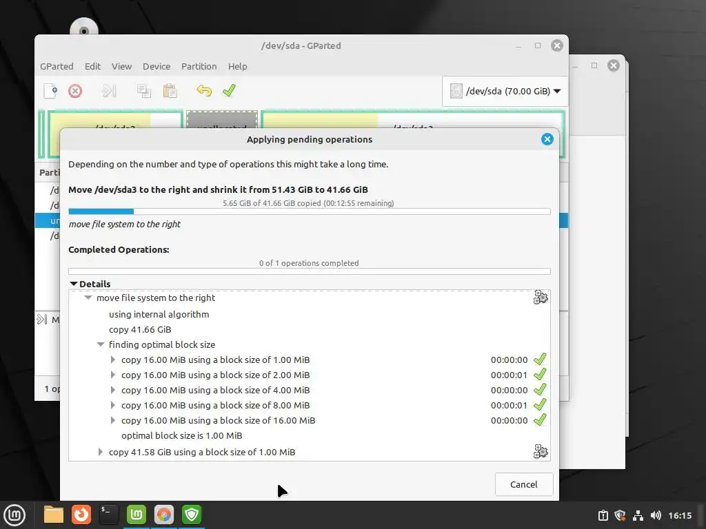Open the /dev/sda (70.00 GiB) device dropdown
The width and height of the screenshot is (706, 529).
click(505, 91)
